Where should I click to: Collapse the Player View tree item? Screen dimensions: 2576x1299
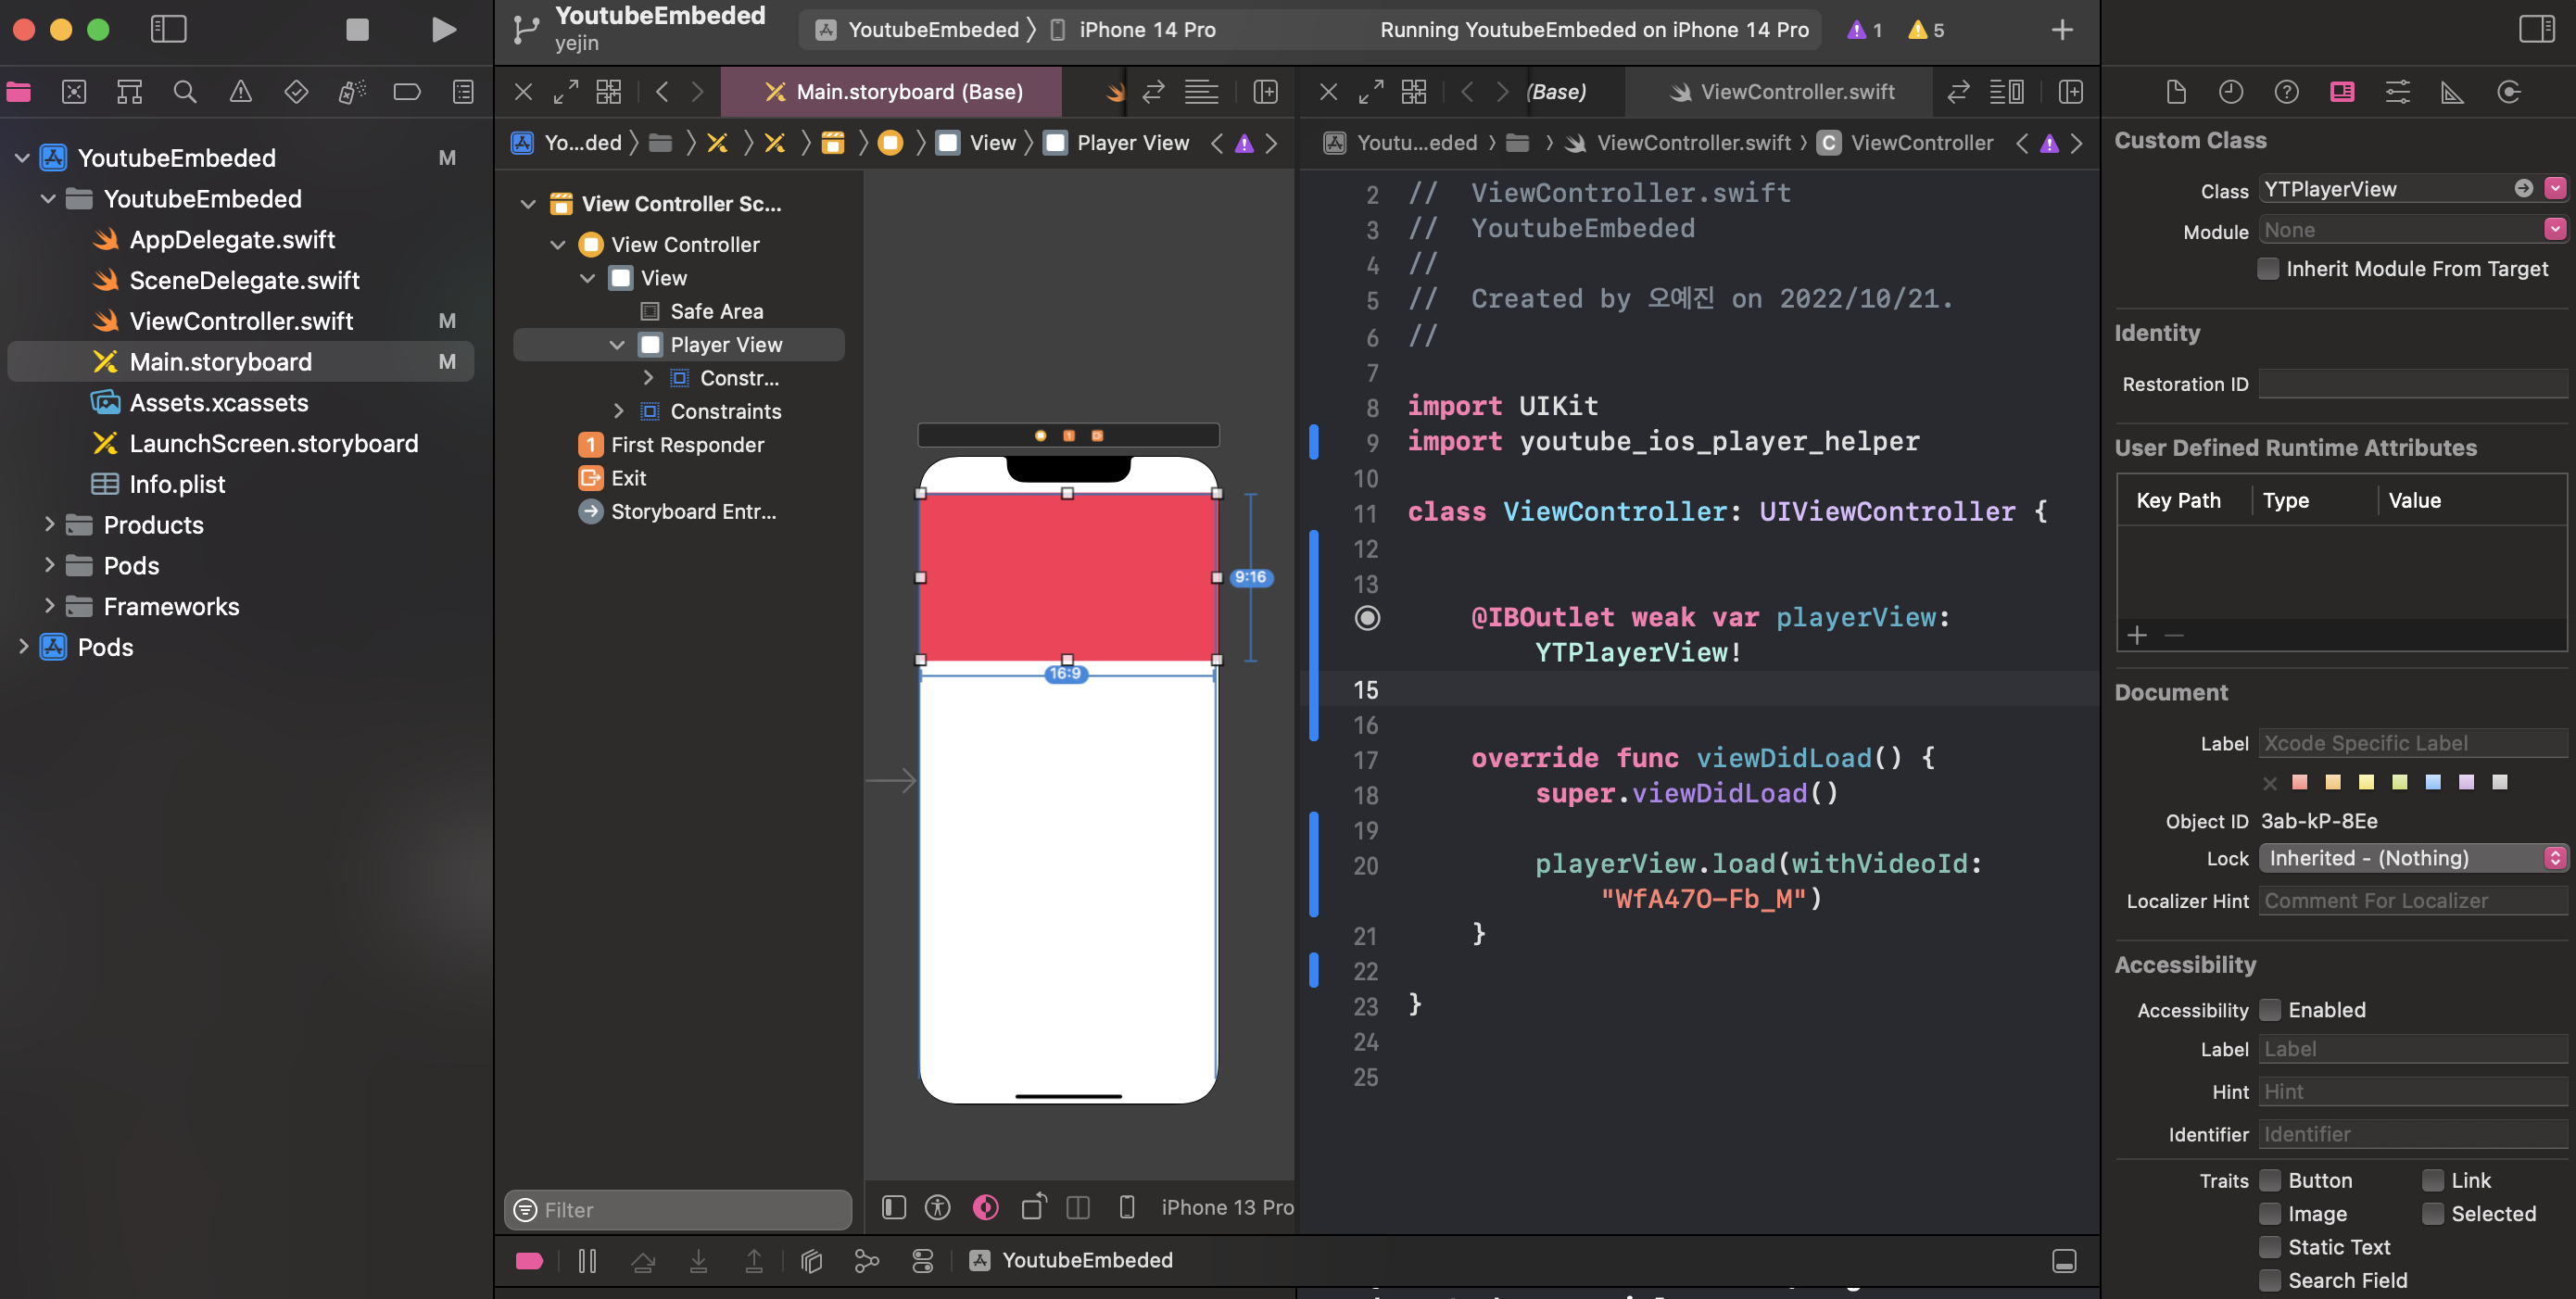pyautogui.click(x=617, y=345)
